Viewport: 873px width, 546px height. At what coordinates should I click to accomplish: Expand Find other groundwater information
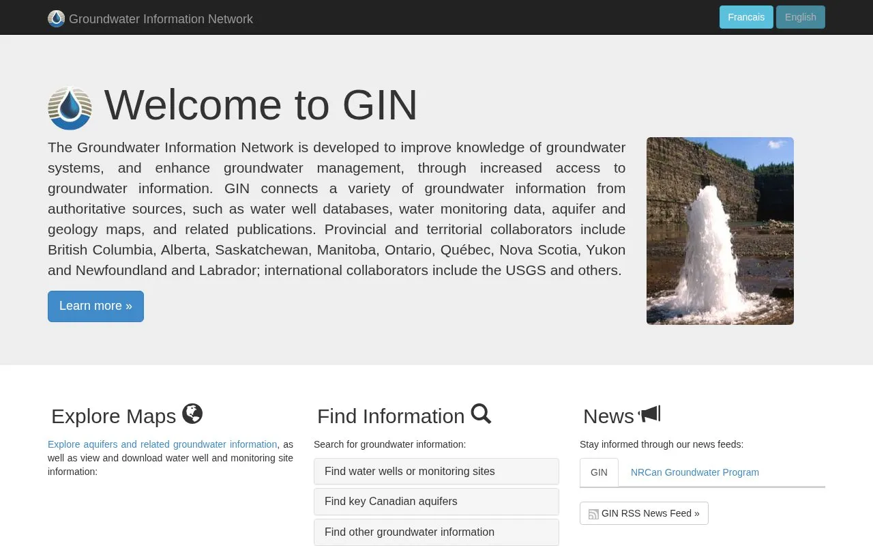pos(436,532)
